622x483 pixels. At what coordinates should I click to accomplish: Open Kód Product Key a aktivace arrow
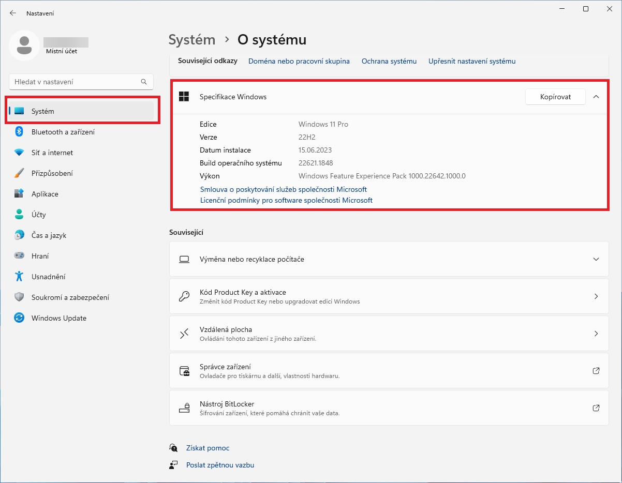tap(596, 296)
